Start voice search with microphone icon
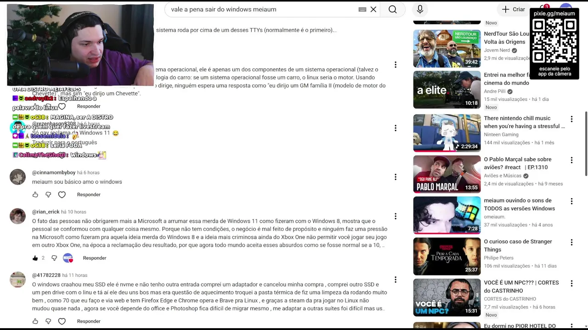Image resolution: width=588 pixels, height=330 pixels. pyautogui.click(x=420, y=9)
